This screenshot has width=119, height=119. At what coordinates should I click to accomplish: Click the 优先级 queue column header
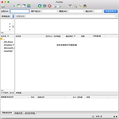coord(80,97)
